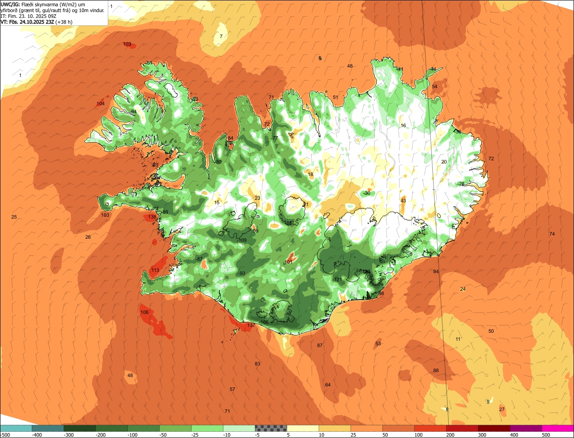Image resolution: width=574 pixels, height=438 pixels.
Task: Click the '500' legend label
Action: tap(546, 435)
